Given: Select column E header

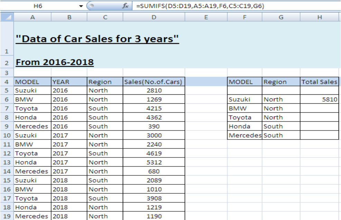Looking at the screenshot, I should (x=206, y=17).
